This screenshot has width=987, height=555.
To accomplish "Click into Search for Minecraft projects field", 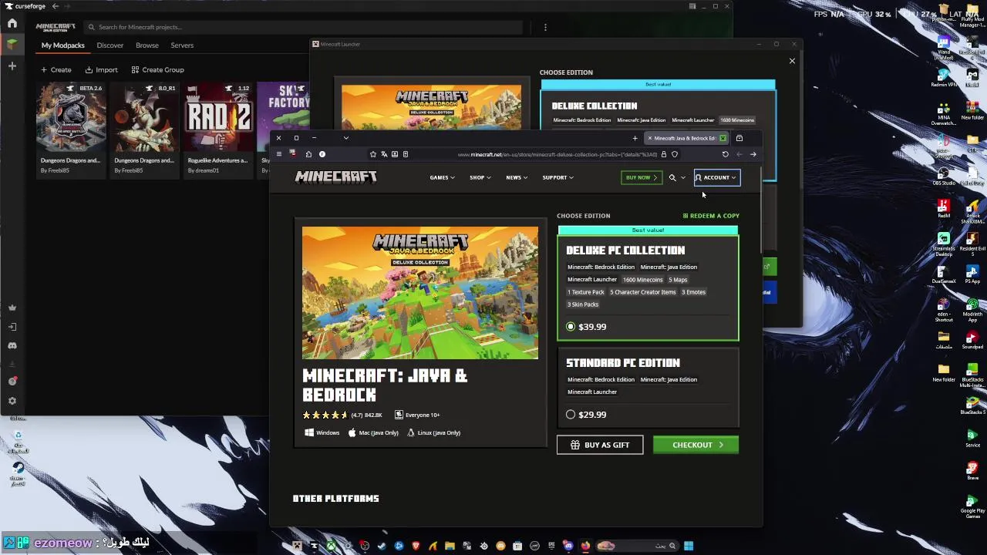I will coord(303,27).
